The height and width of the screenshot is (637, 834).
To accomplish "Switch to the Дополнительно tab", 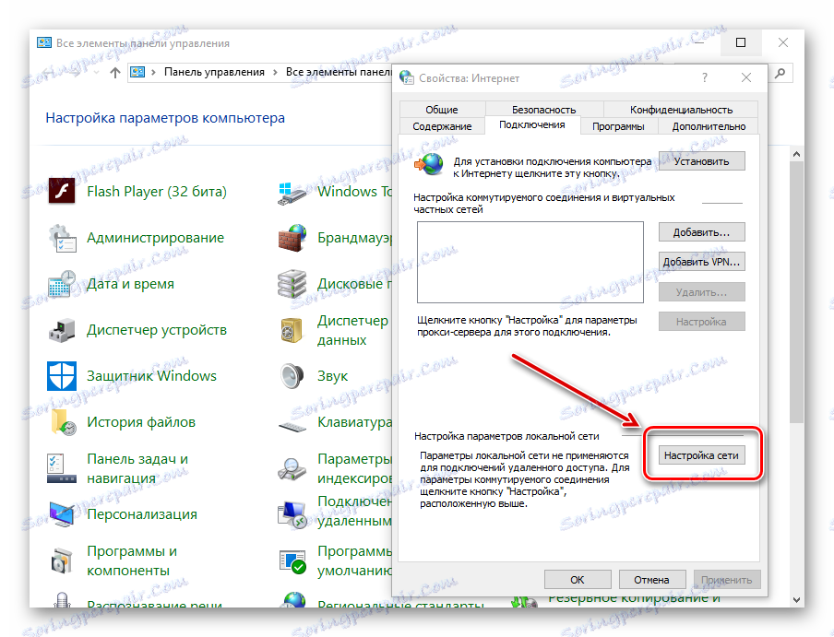I will click(709, 126).
